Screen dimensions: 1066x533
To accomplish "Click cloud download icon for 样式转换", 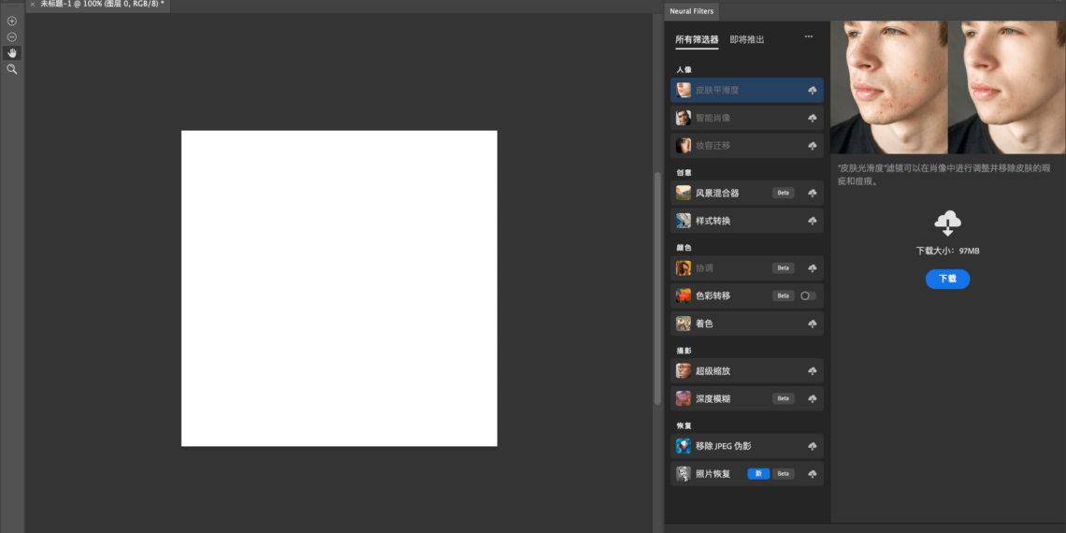I will click(812, 221).
